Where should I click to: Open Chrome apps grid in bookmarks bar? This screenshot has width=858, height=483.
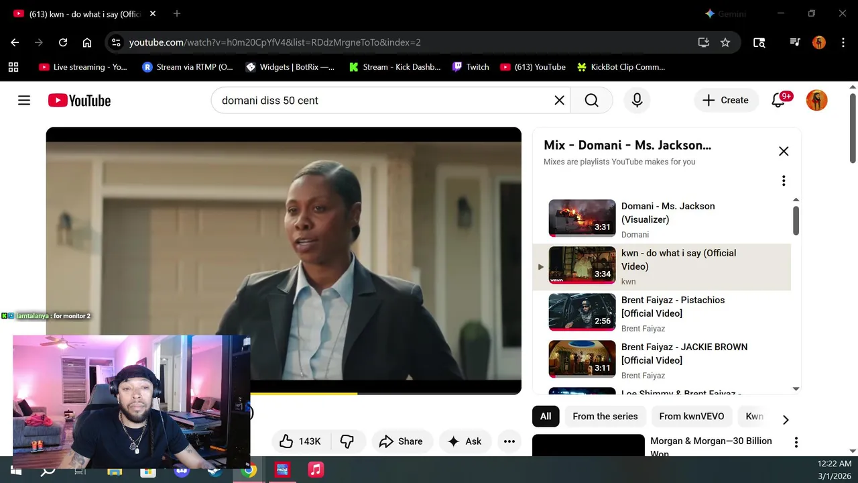[x=13, y=67]
